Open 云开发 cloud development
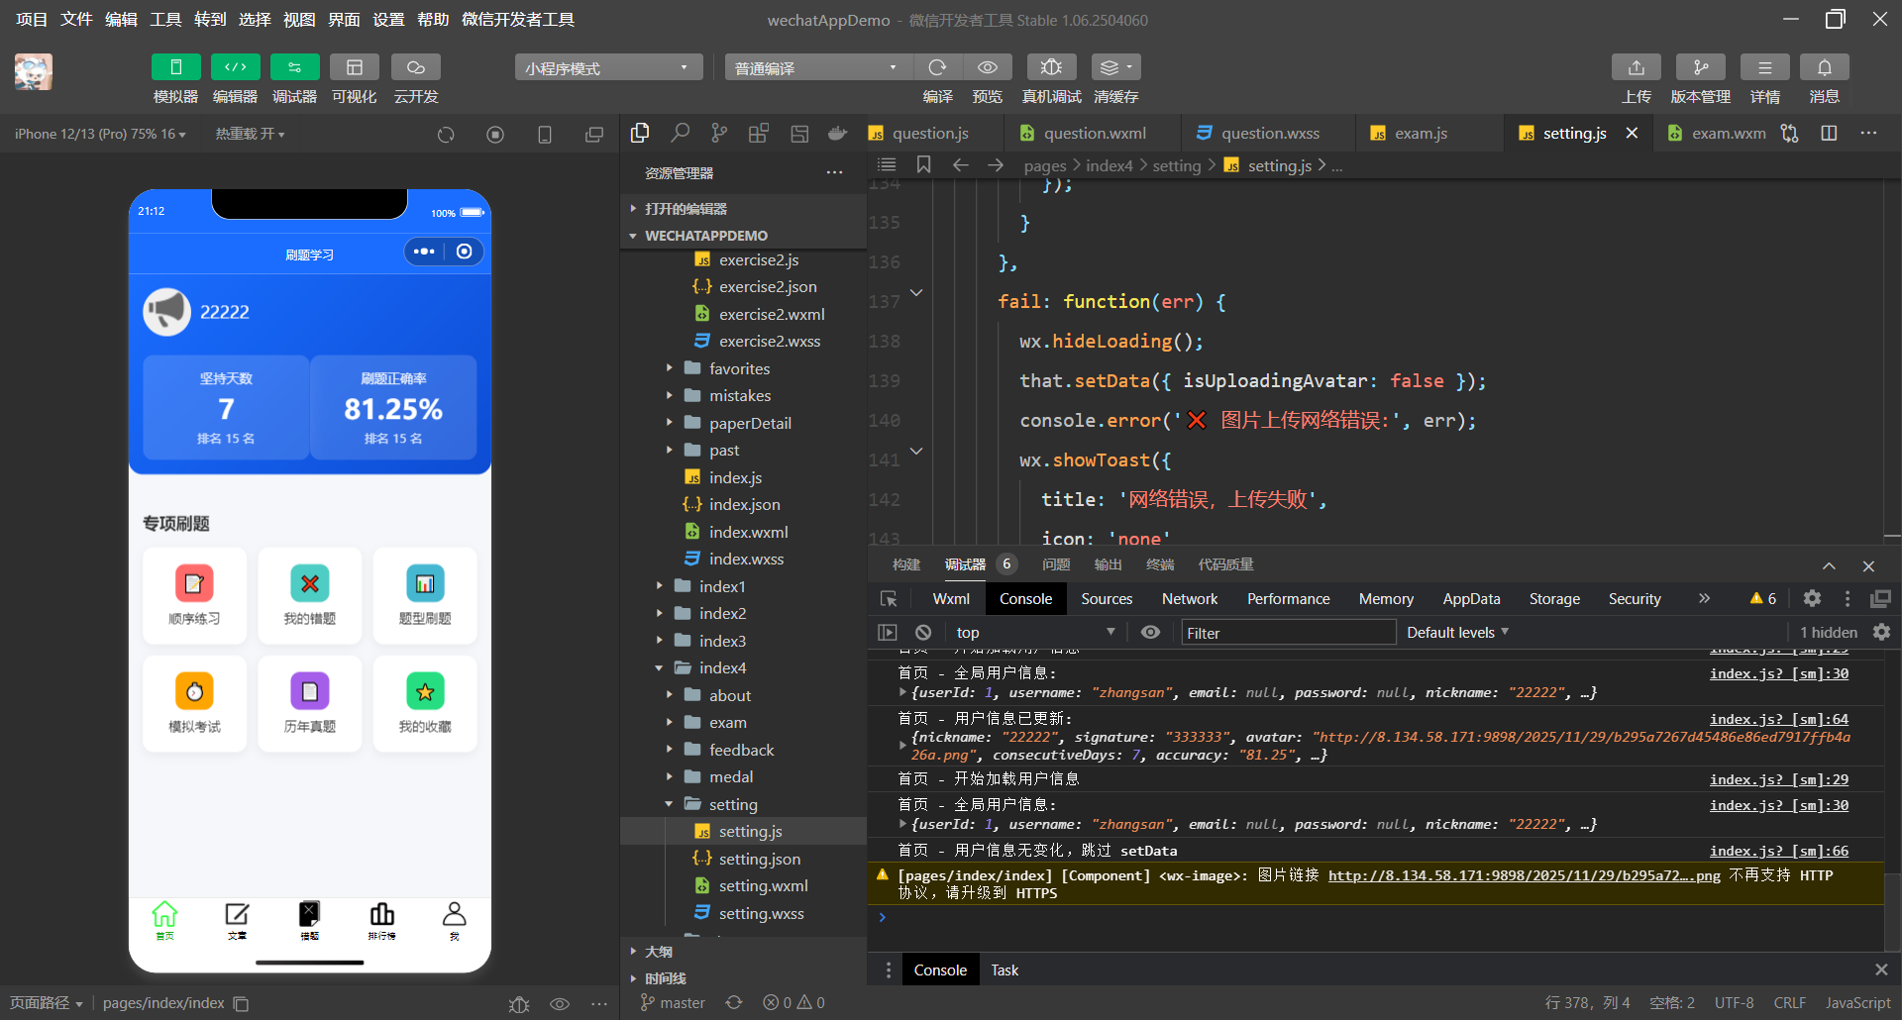The image size is (1902, 1020). click(416, 67)
